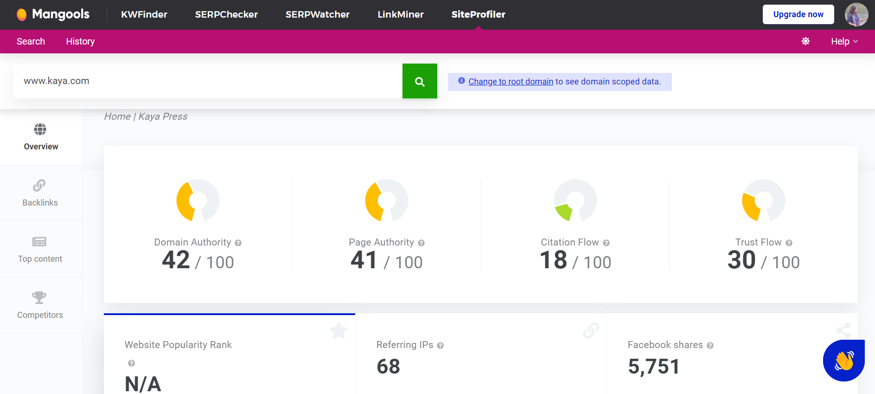Click the green search magnifier button
This screenshot has width=875, height=394.
[420, 81]
